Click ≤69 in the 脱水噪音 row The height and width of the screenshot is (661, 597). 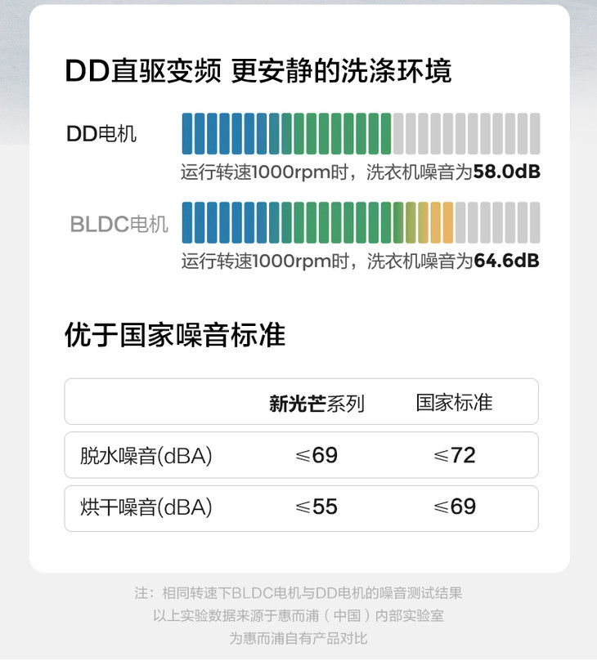[x=316, y=456]
